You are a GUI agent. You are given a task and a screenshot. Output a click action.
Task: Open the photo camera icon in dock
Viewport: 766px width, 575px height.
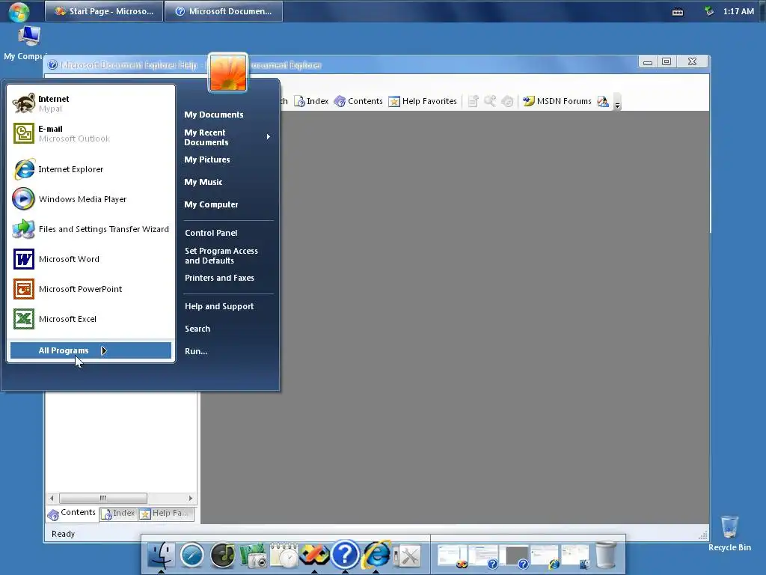click(x=253, y=556)
